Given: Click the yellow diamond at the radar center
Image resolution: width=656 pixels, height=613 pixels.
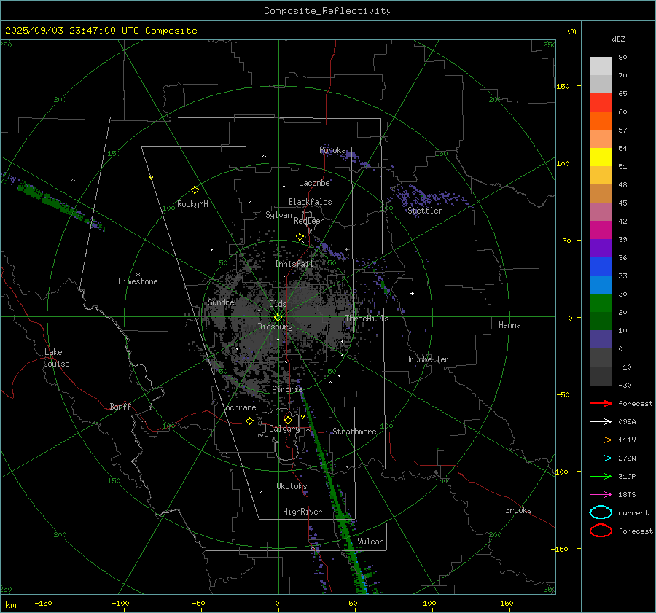Looking at the screenshot, I should [x=278, y=318].
